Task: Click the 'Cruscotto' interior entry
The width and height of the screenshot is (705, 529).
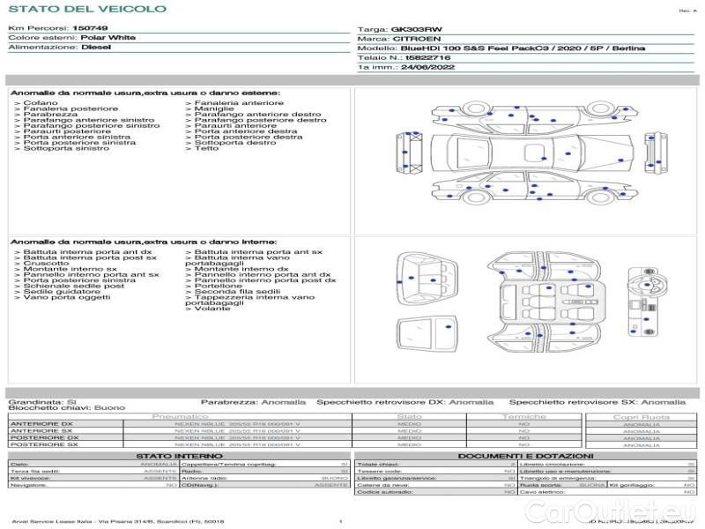Action: (46, 264)
